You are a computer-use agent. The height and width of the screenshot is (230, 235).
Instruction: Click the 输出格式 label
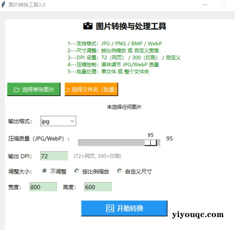click(x=20, y=121)
